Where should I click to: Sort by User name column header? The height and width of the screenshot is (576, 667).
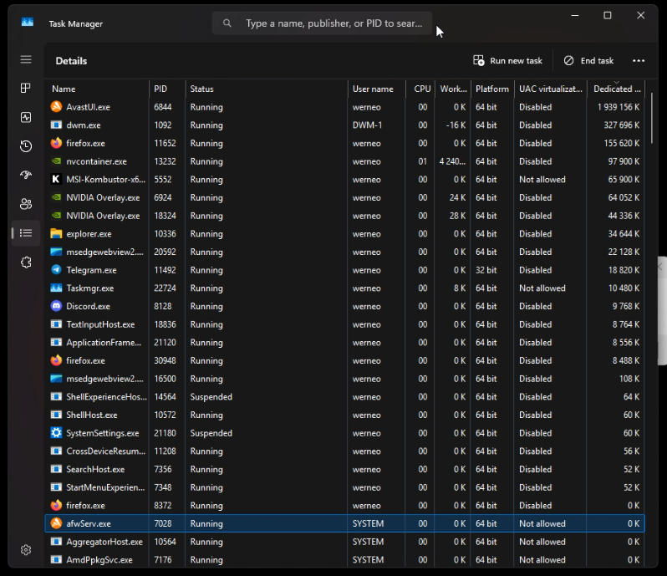[377, 89]
